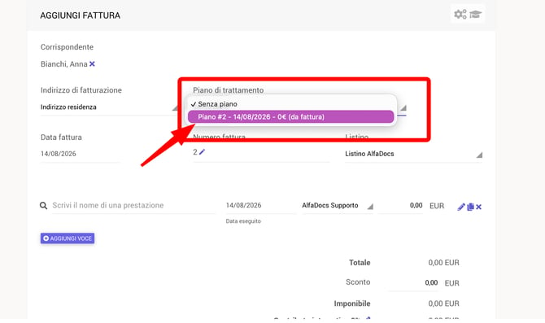The height and width of the screenshot is (323, 545).
Task: Click the 'Corrispondente' label
Action: click(67, 47)
